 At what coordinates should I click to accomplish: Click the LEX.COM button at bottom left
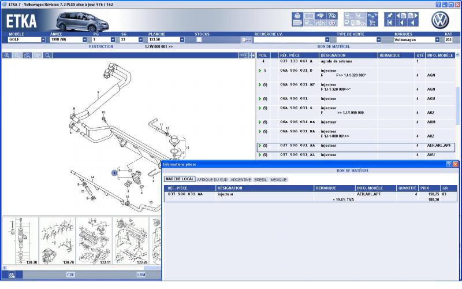[x=12, y=275]
